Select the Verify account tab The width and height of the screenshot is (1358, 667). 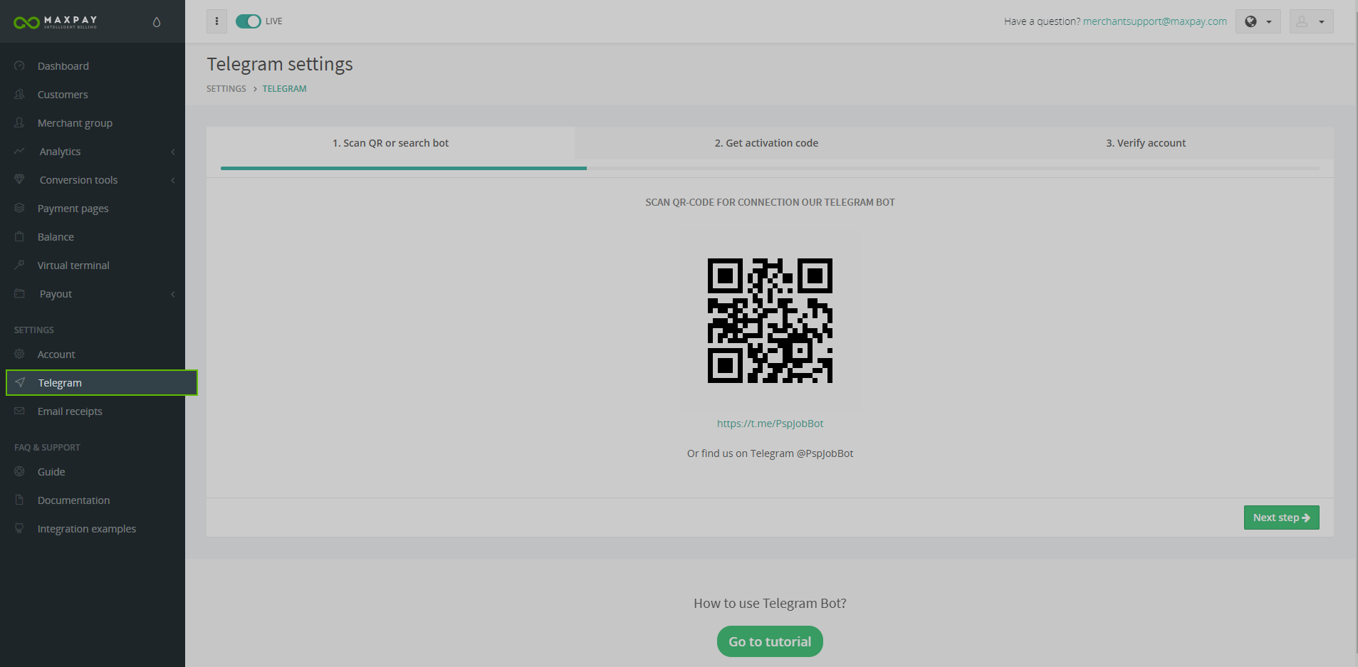tap(1146, 143)
